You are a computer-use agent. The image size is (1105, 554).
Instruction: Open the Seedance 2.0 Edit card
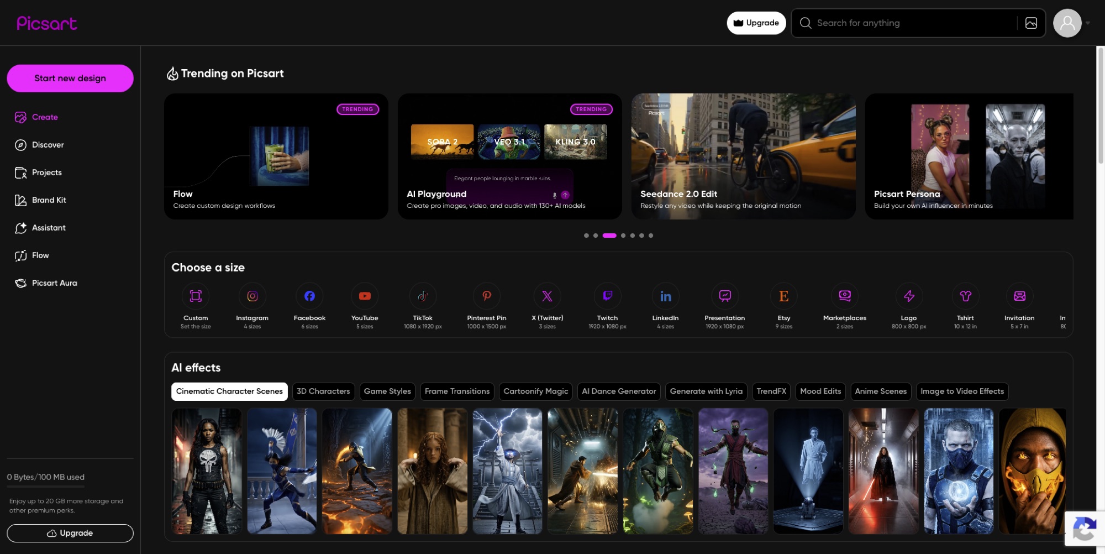point(744,156)
